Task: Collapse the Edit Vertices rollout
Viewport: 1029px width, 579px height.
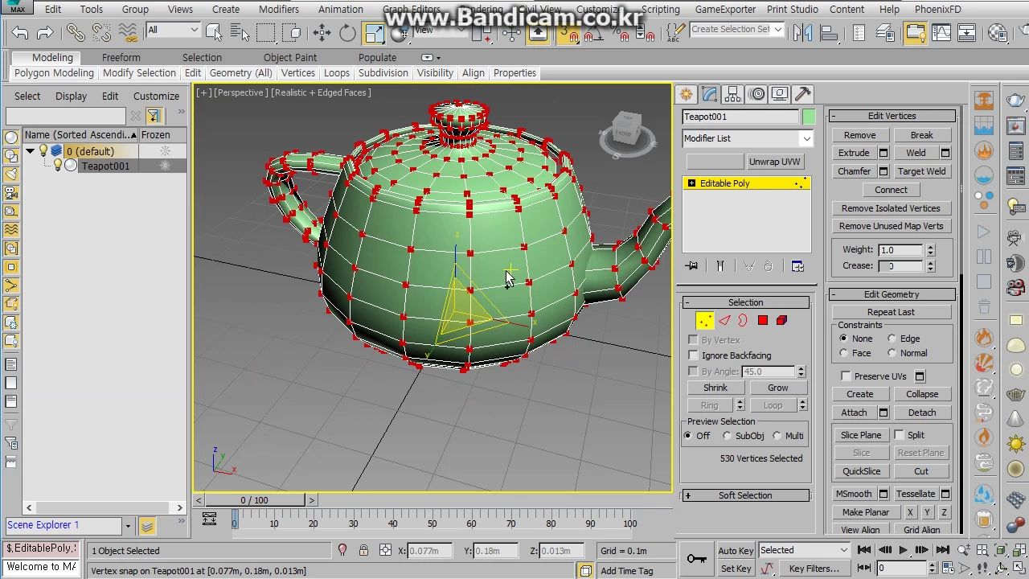Action: pos(892,116)
